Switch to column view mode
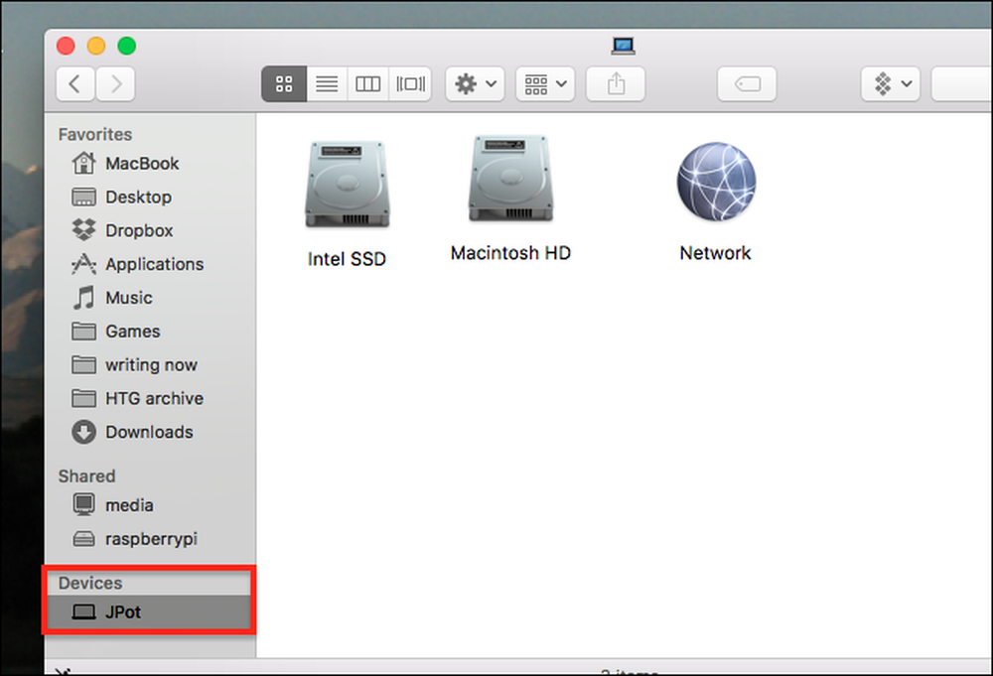The image size is (993, 676). click(x=368, y=84)
